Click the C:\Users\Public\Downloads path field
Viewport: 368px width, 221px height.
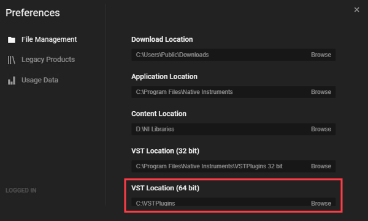tap(233, 55)
